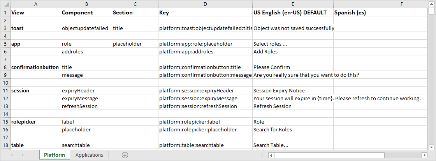The height and width of the screenshot is (161, 436).
Task: Click horizontal scrollbar right arrow
Action: (x=425, y=155)
